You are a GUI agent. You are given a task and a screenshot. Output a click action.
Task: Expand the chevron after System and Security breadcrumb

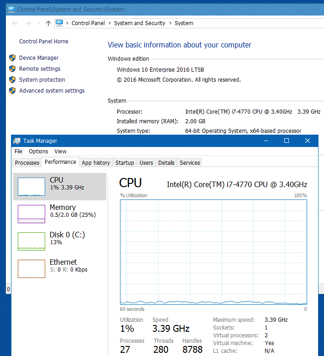[170, 23]
